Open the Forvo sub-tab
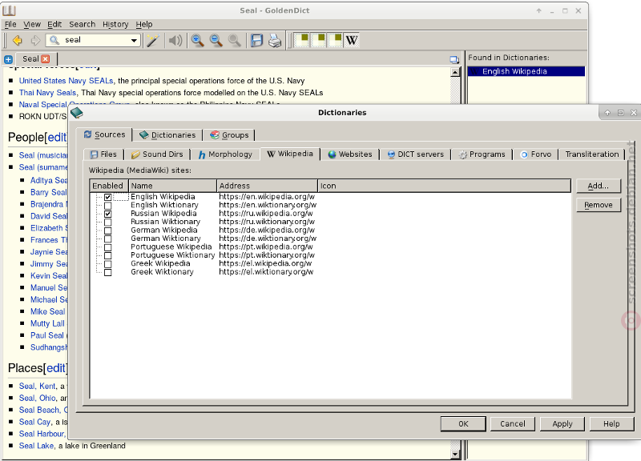This screenshot has width=641, height=461. 535,154
